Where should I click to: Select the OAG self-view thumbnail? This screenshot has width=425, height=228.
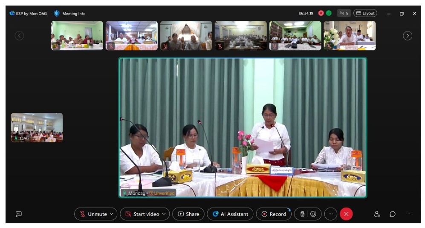tap(37, 127)
